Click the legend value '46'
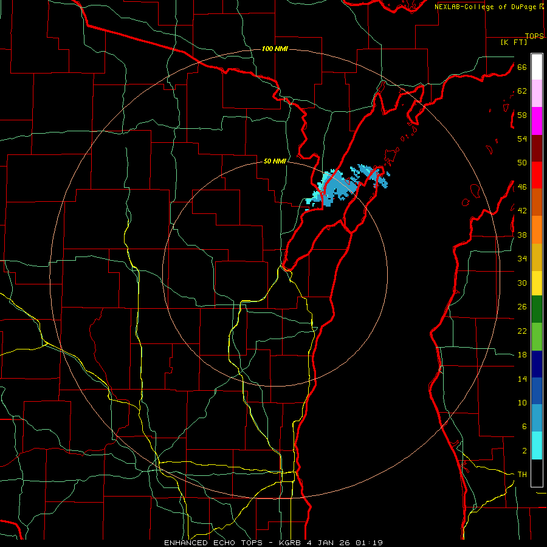The image size is (547, 547). pyautogui.click(x=522, y=187)
